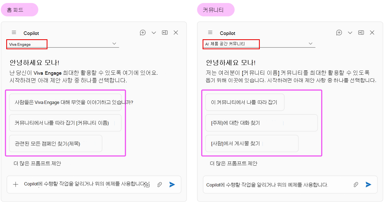This screenshot has width=384, height=203.
Task: Attach file via paperclip in Viva Engage panel
Action: pyautogui.click(x=160, y=185)
